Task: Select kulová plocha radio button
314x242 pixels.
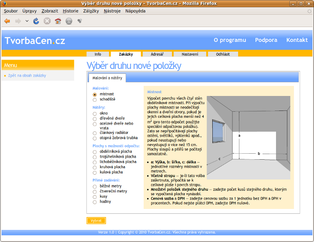Action: click(x=95, y=173)
